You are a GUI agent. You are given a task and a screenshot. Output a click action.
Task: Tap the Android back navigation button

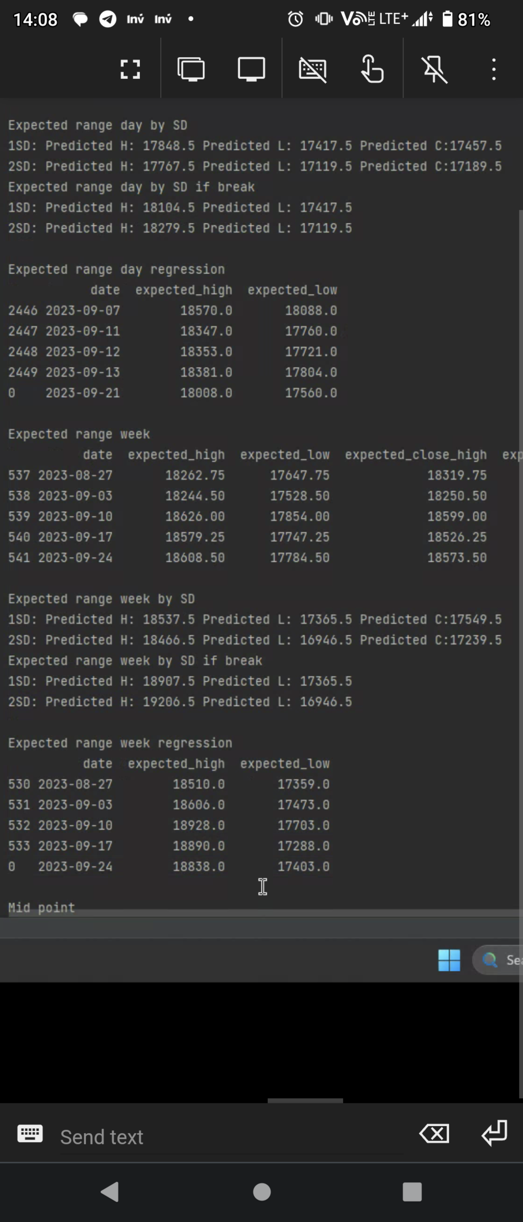click(110, 1192)
